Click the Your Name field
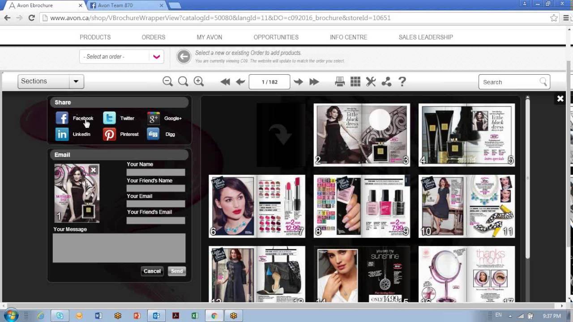The image size is (573, 322). click(x=156, y=173)
